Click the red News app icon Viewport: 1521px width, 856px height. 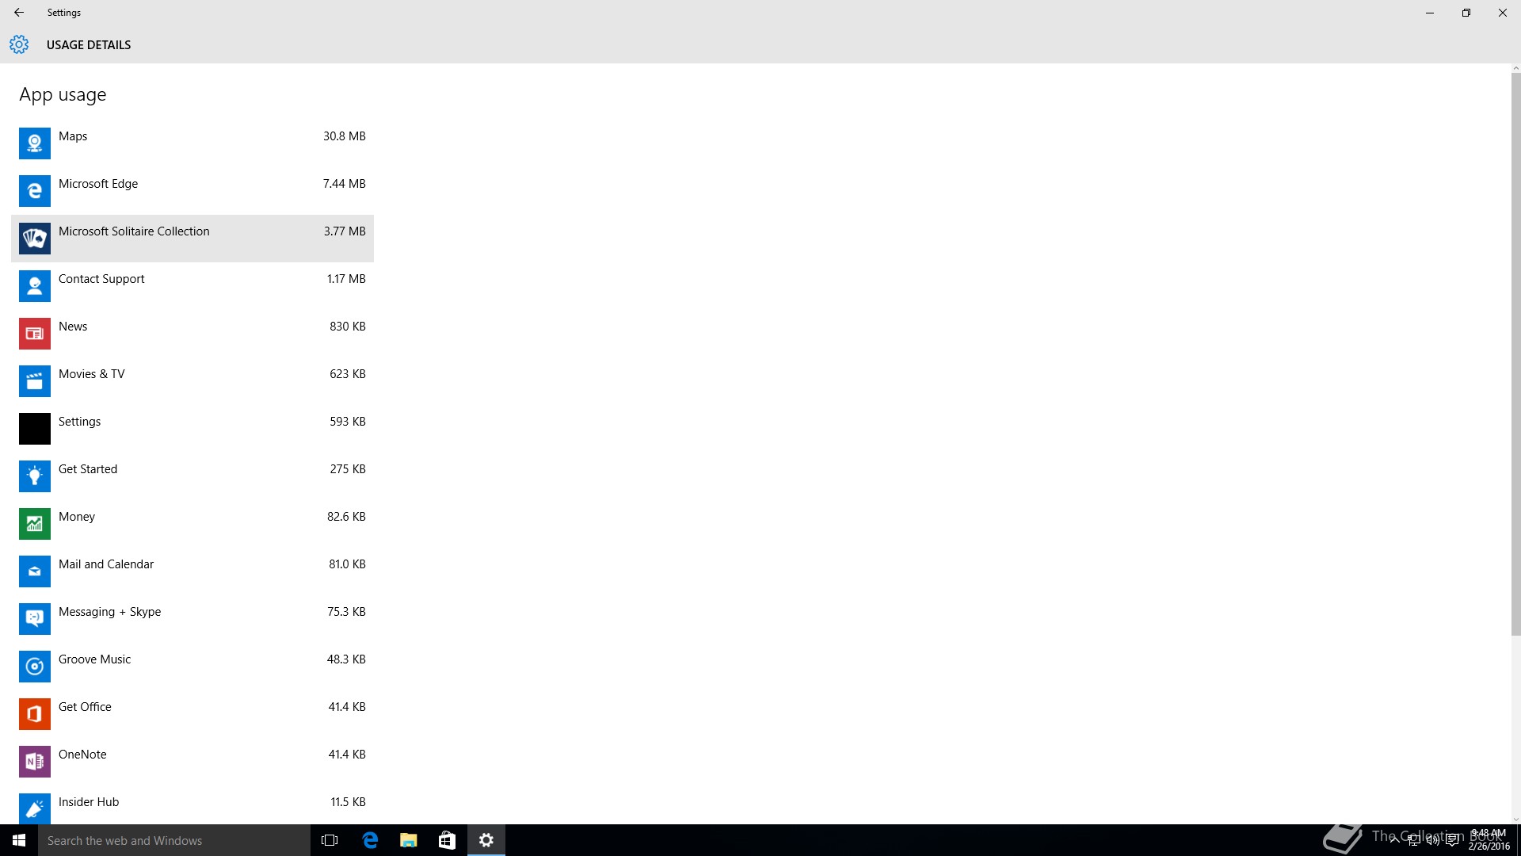pos(35,334)
